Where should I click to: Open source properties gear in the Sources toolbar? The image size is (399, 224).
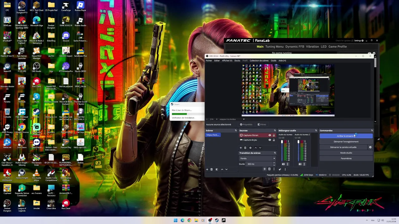[x=250, y=148]
